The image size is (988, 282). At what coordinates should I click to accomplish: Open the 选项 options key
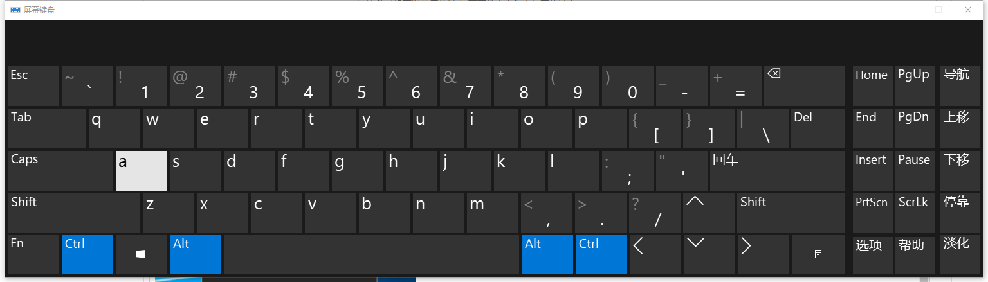click(x=872, y=254)
